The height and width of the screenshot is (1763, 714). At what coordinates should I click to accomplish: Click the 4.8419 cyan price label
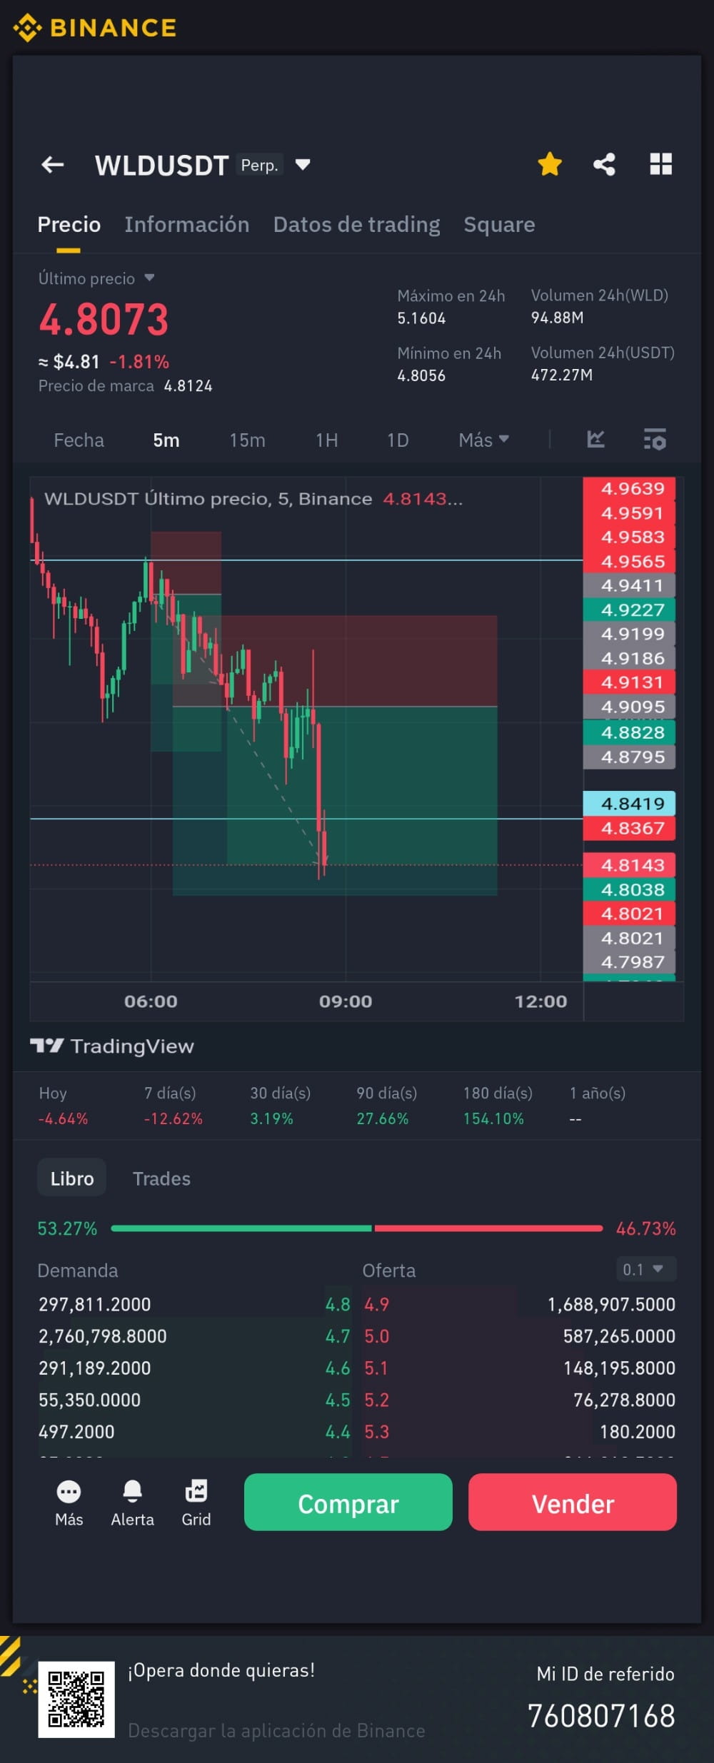(629, 804)
